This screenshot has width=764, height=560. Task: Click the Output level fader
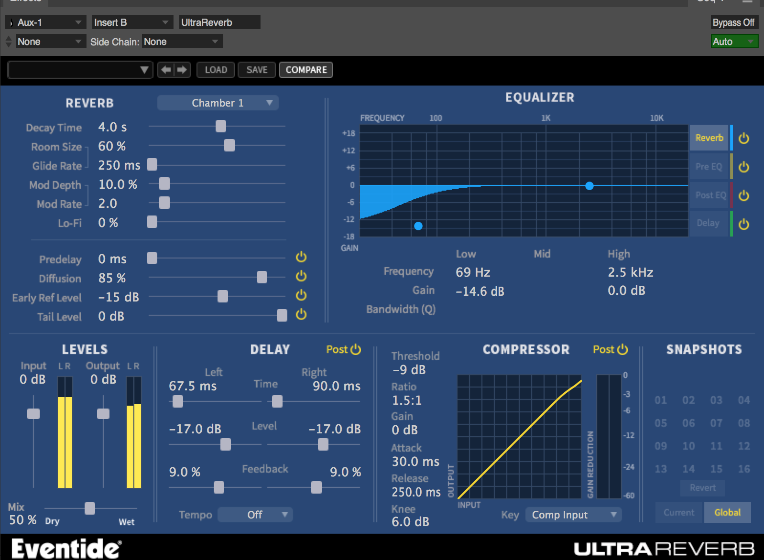click(103, 414)
